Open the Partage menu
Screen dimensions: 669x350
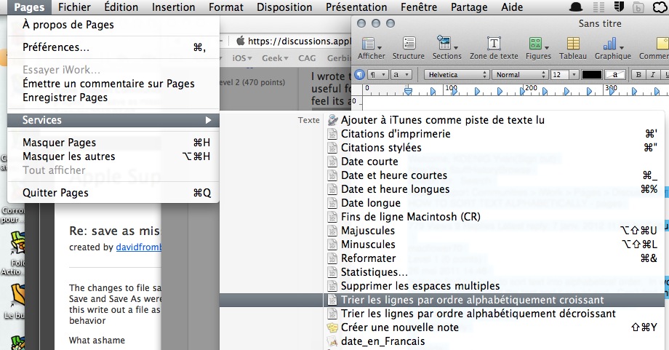[x=469, y=7]
